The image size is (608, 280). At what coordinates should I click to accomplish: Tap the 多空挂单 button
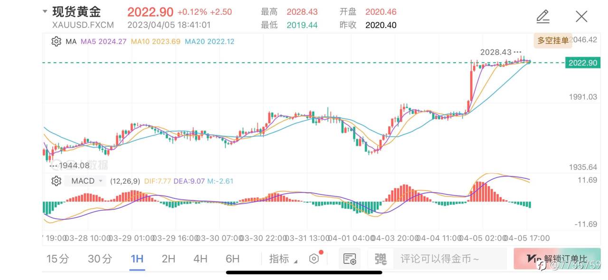(x=552, y=40)
